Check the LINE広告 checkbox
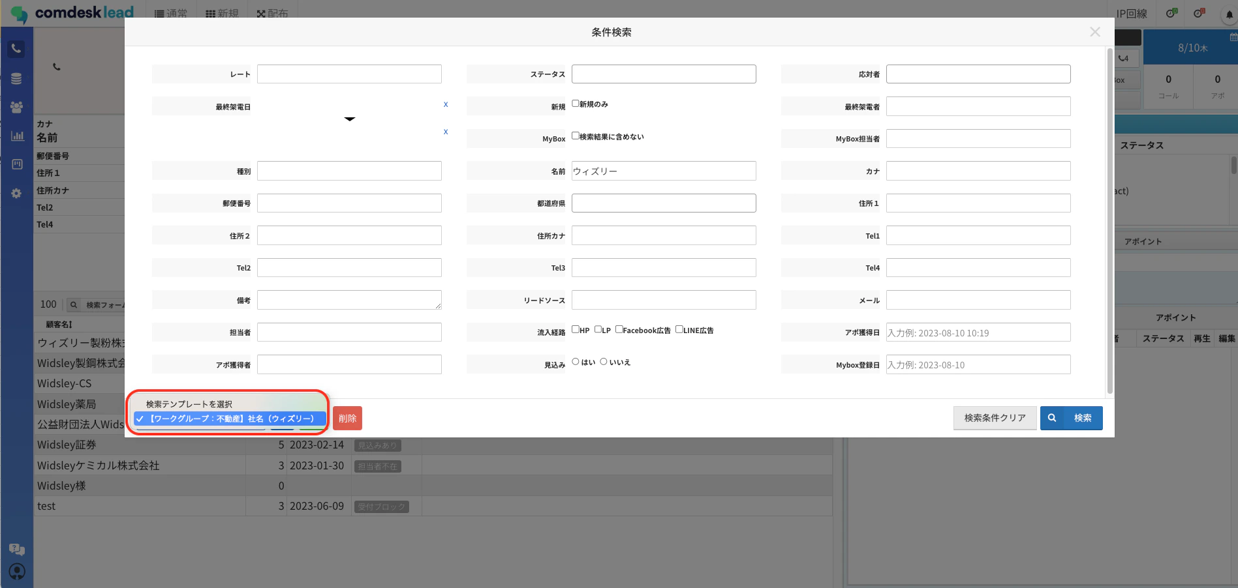Screen dimensions: 1238x588 point(679,330)
